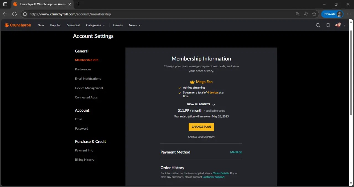Click Manage next to Payment Method

coord(236,152)
